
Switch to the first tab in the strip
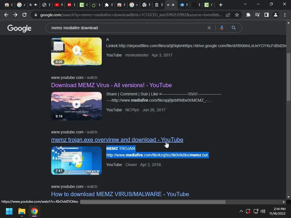(x=8, y=5)
